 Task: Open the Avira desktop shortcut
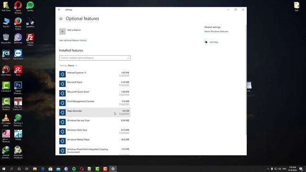tap(18, 71)
